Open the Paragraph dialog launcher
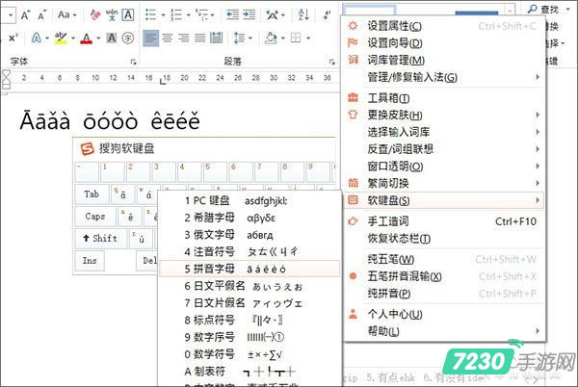This screenshot has height=387, width=578. (331, 63)
